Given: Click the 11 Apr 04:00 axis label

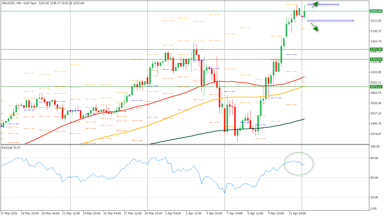Looking at the screenshot, I should [x=297, y=213].
